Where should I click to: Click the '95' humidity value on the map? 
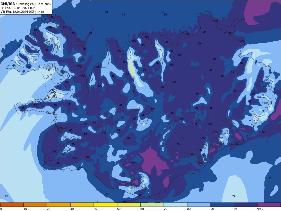29,67
